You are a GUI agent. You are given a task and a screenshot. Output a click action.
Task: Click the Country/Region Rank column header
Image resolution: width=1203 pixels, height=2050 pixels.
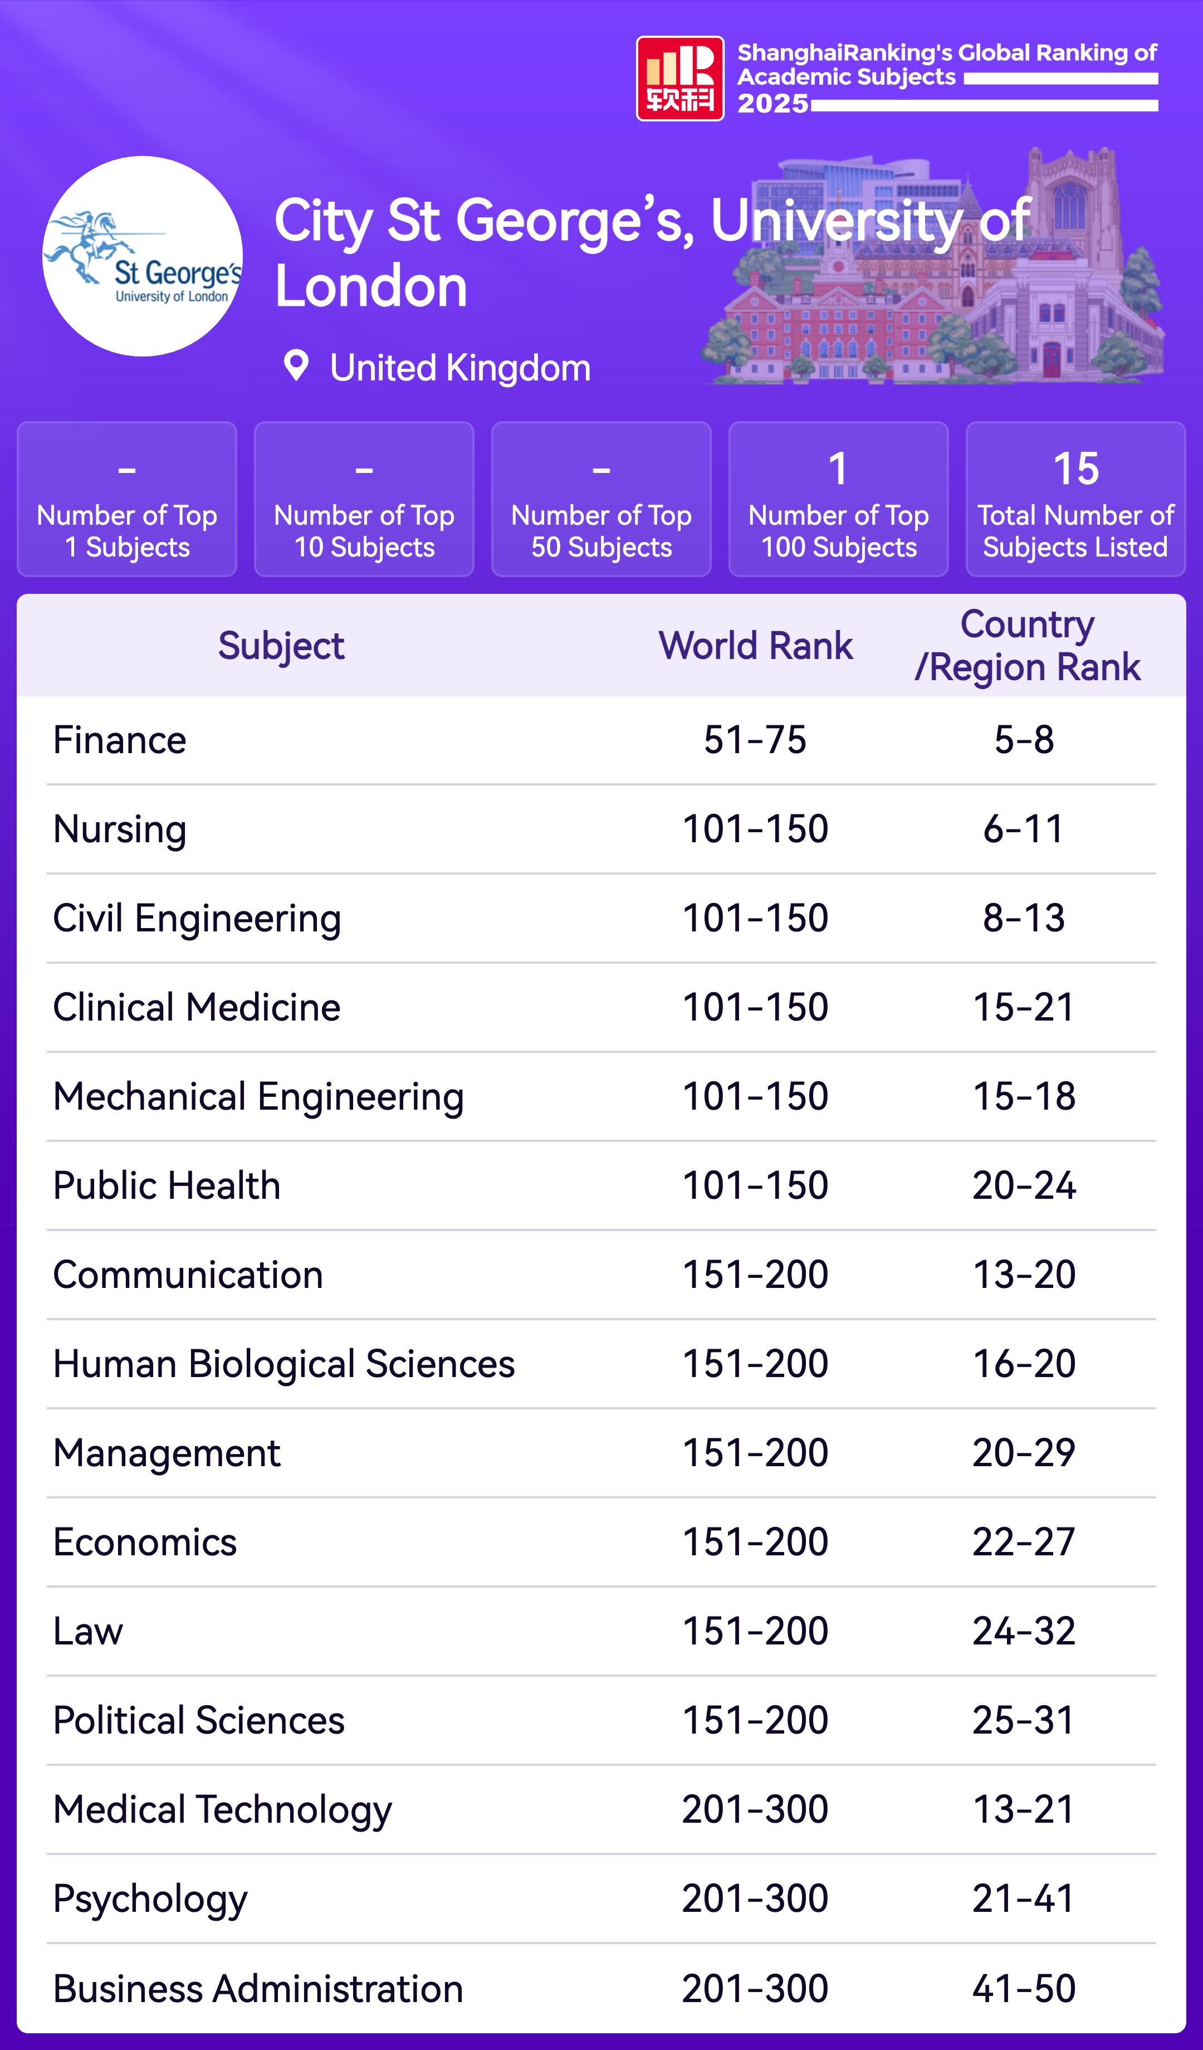click(x=1026, y=646)
